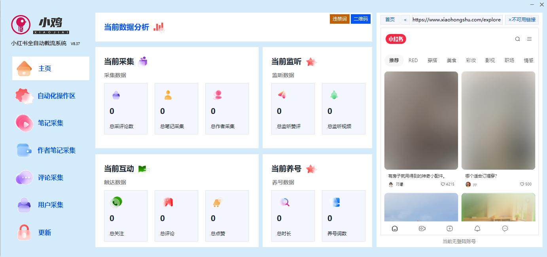This screenshot has width=547, height=257.
Task: Click the bar chart icon beside 当前数据分析
Action: (159, 27)
